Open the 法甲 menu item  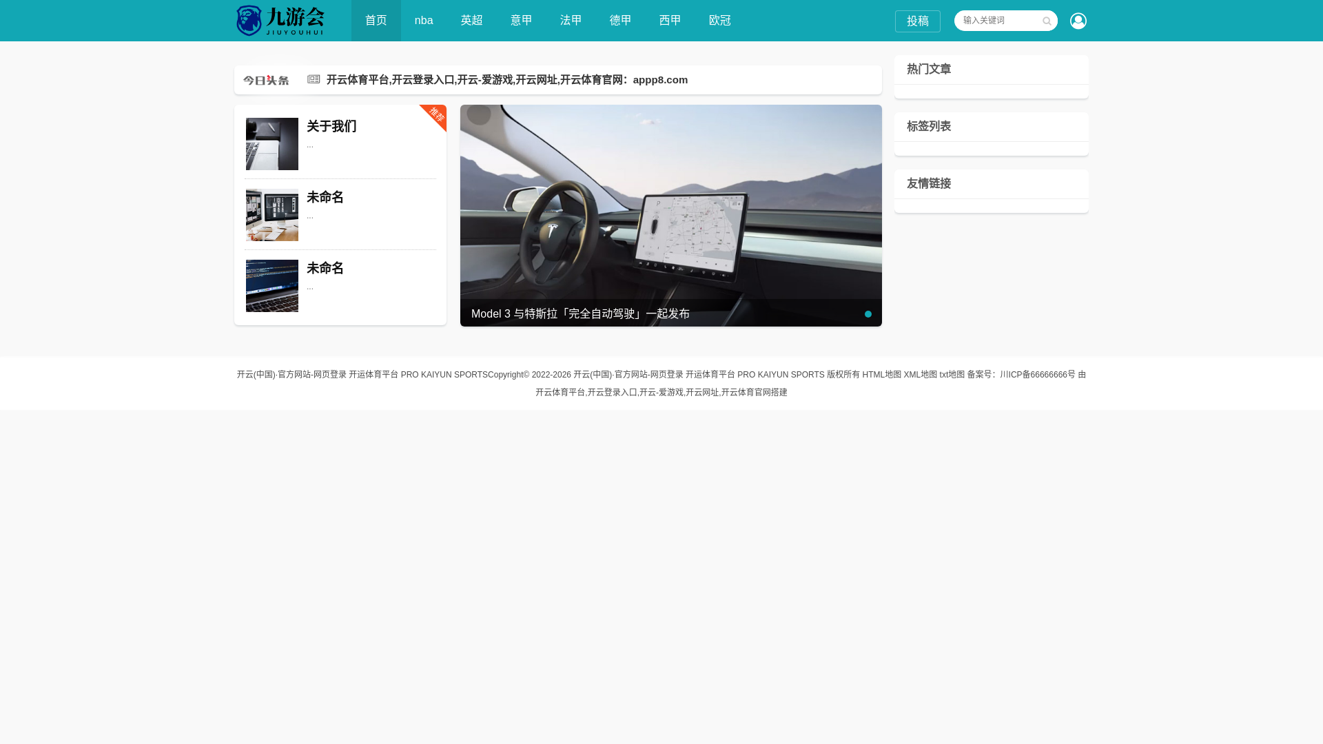click(x=571, y=21)
